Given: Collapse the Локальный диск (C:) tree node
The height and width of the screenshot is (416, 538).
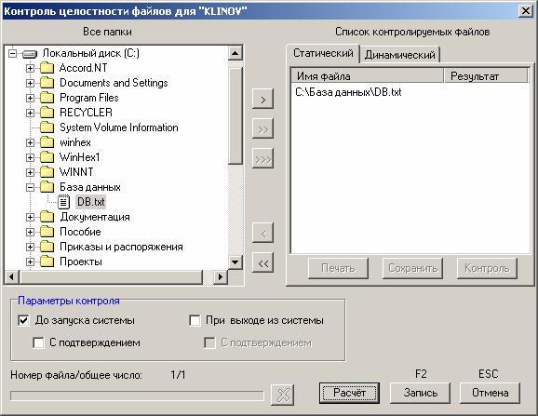Looking at the screenshot, I should coord(13,53).
